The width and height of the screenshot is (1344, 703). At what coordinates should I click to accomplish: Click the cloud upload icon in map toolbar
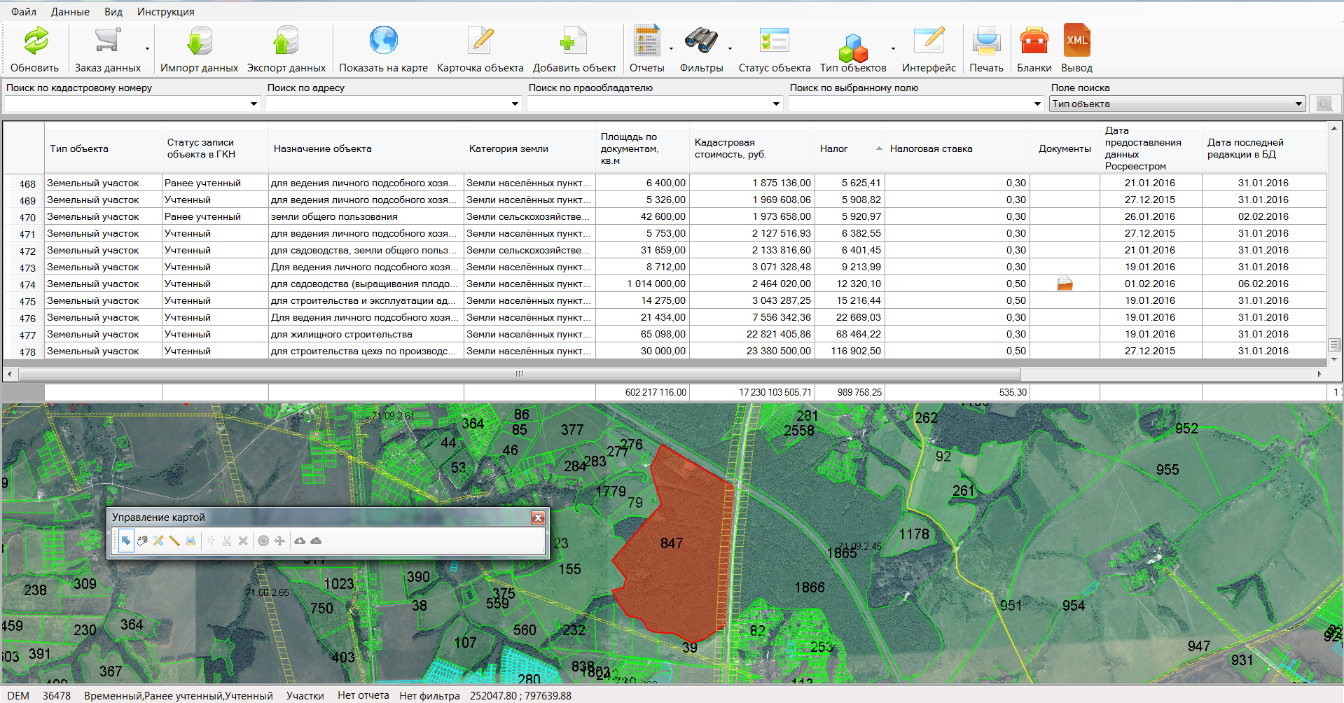pyautogui.click(x=300, y=541)
